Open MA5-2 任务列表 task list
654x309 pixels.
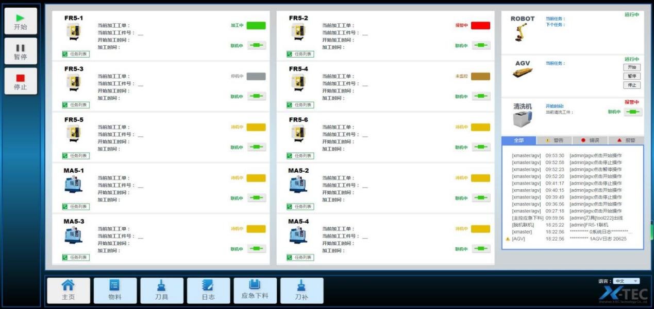(x=300, y=207)
